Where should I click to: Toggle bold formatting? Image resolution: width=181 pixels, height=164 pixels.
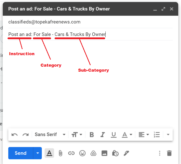tap(92, 135)
